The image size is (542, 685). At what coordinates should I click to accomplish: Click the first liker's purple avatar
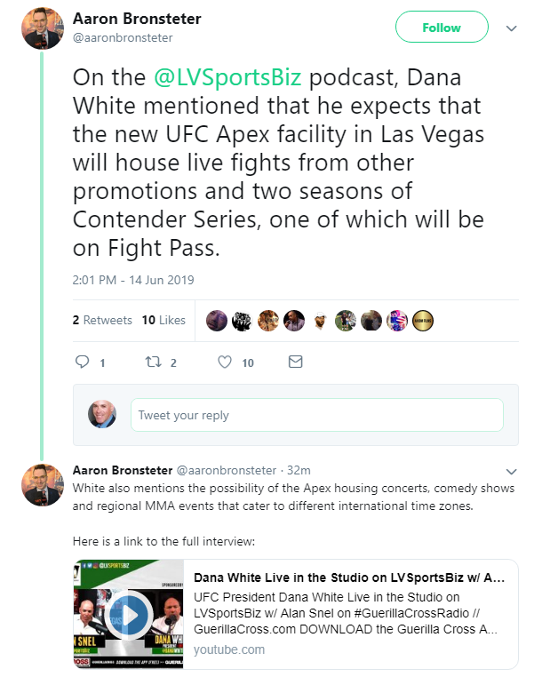217,321
